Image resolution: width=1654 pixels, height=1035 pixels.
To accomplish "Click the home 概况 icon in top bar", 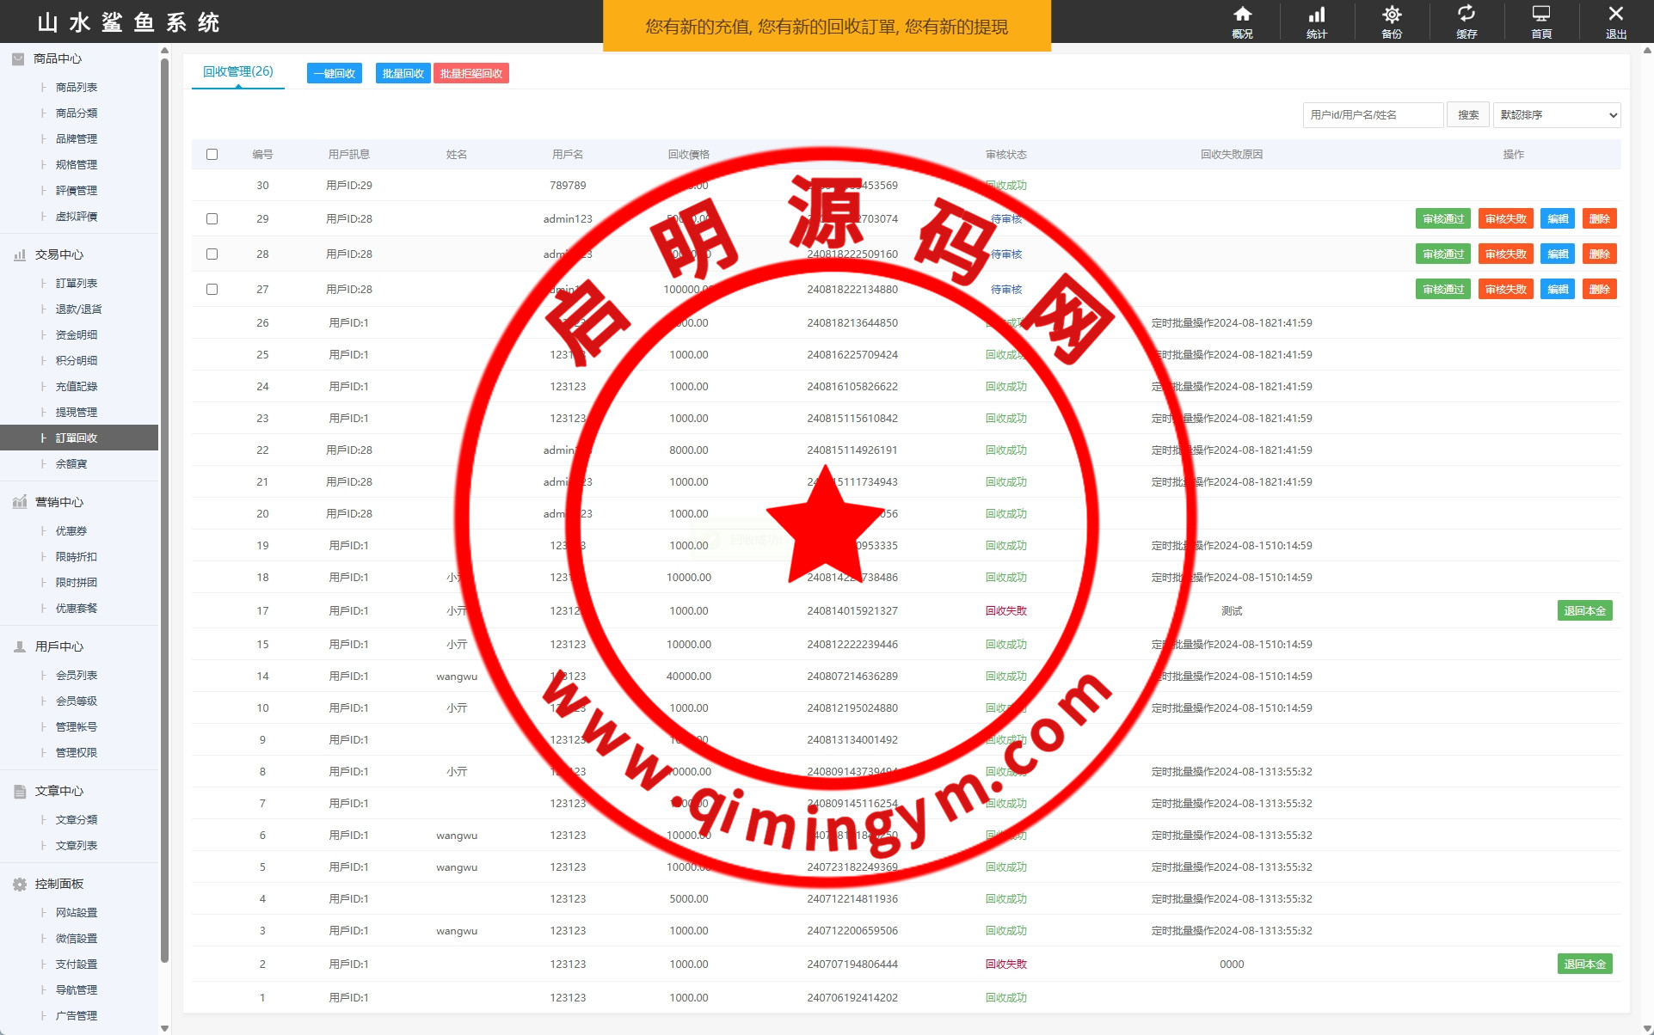I will 1242,15.
